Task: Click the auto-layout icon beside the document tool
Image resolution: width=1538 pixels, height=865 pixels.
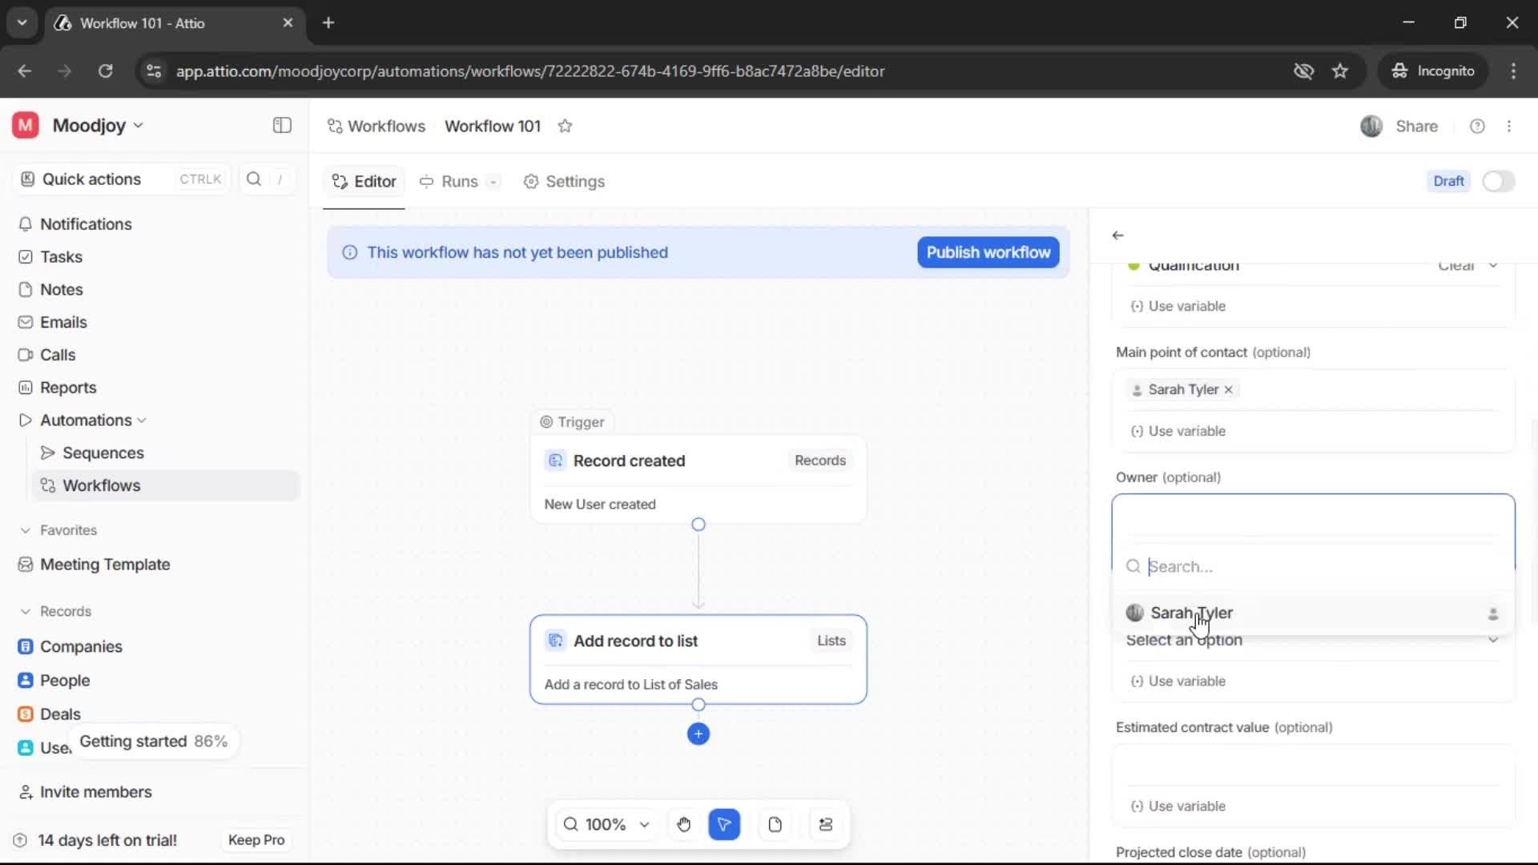Action: [x=826, y=824]
